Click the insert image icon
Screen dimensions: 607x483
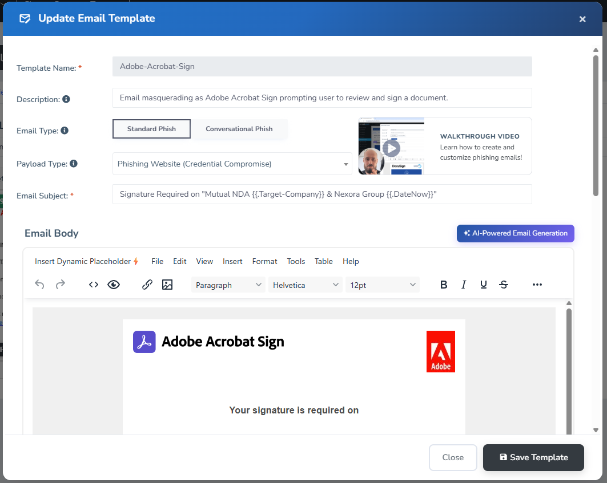[167, 285]
